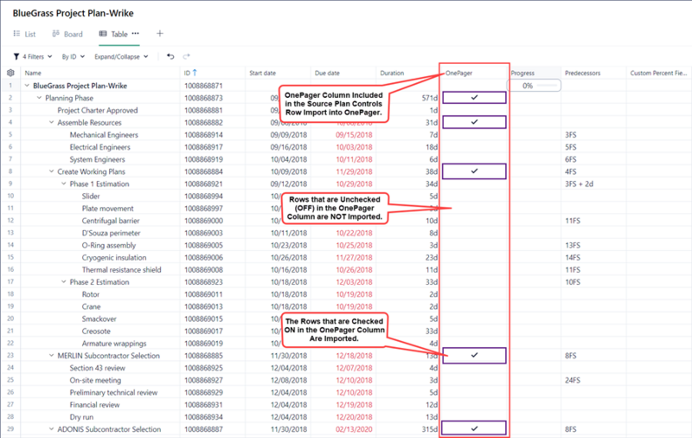Open the Expand/Collapse dropdown
The width and height of the screenshot is (692, 438).
[121, 56]
